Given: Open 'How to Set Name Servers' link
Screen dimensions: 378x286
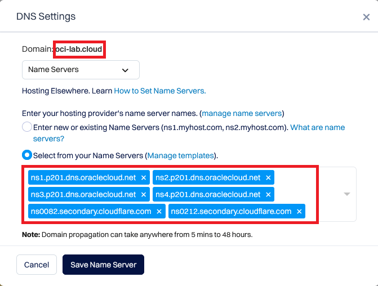Looking at the screenshot, I should point(160,91).
